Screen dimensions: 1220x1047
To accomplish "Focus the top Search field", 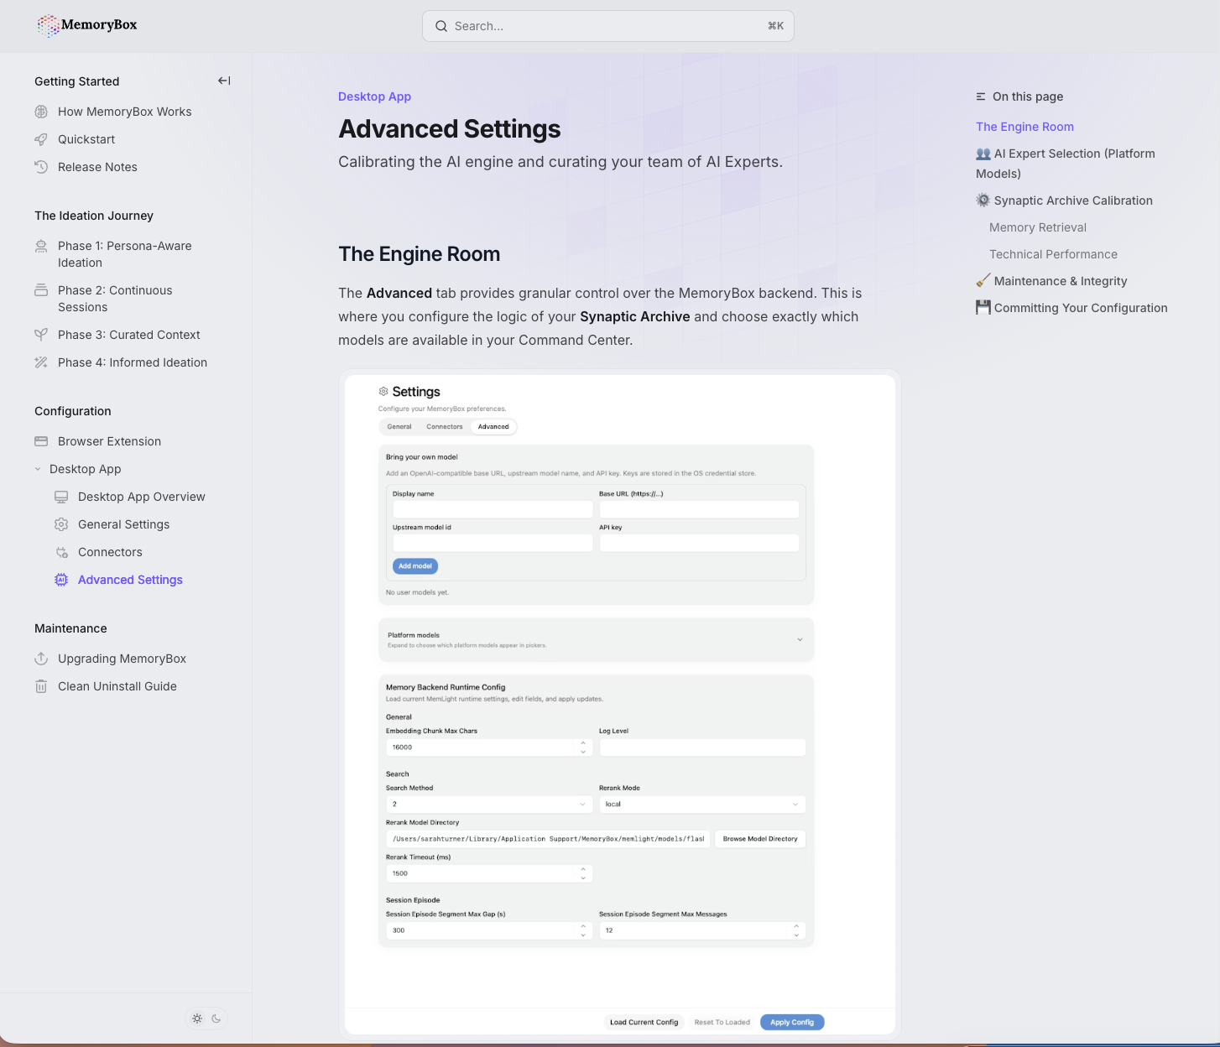I will pyautogui.click(x=608, y=26).
